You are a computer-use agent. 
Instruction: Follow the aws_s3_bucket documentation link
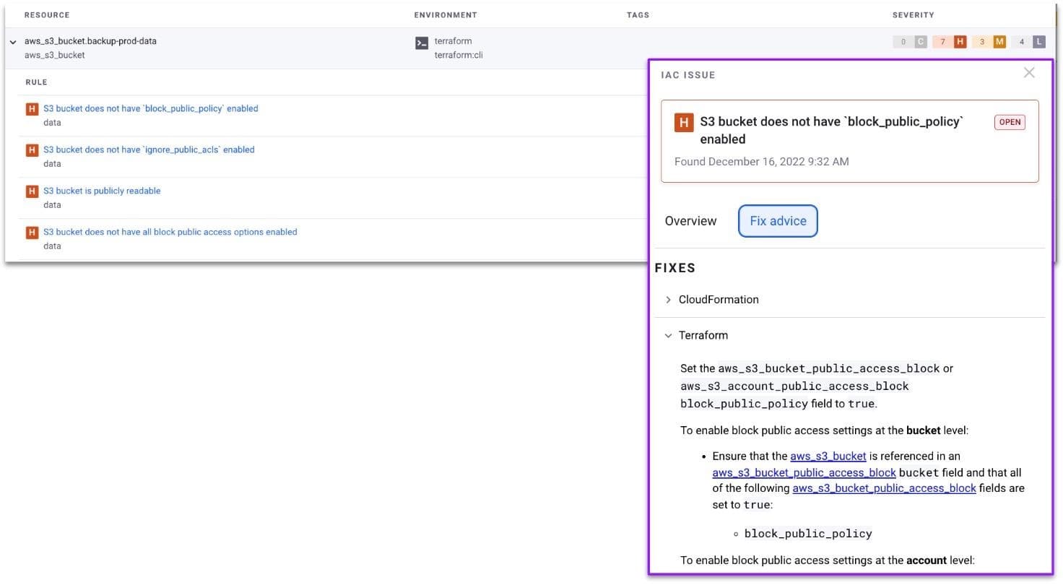click(x=828, y=456)
